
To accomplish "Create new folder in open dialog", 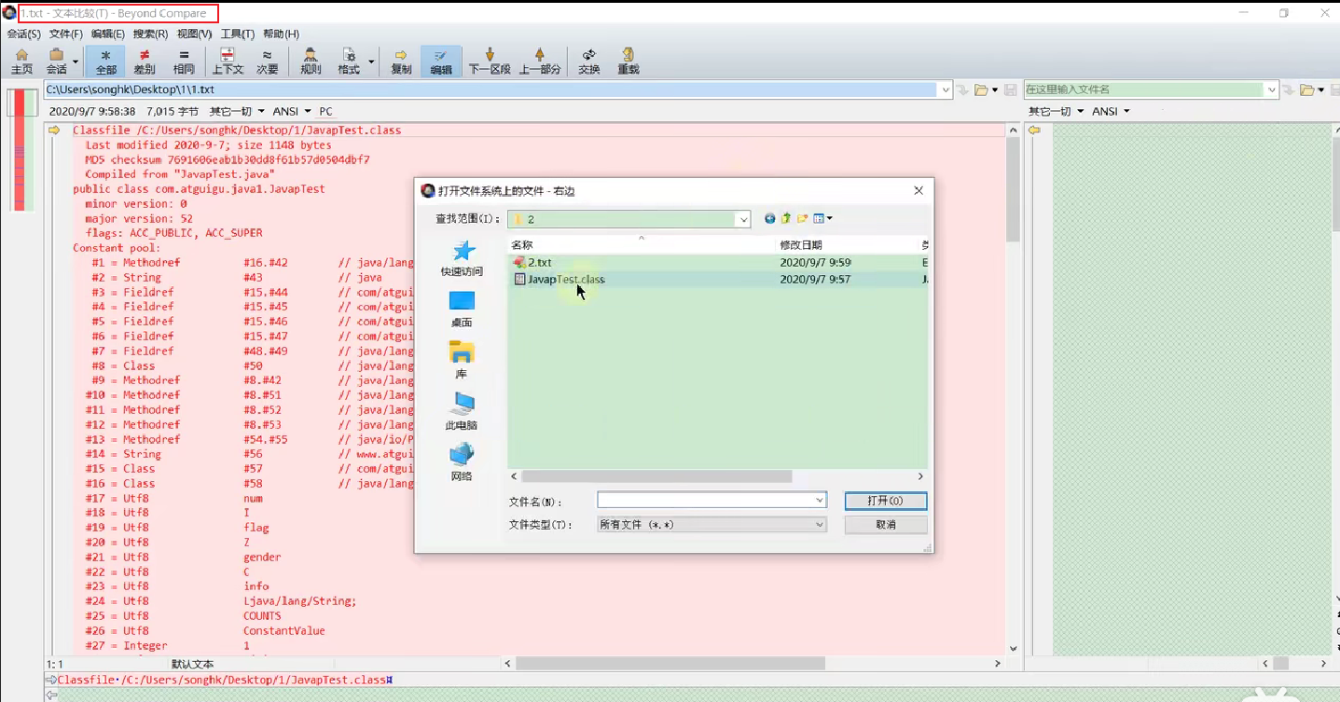I will (x=803, y=219).
